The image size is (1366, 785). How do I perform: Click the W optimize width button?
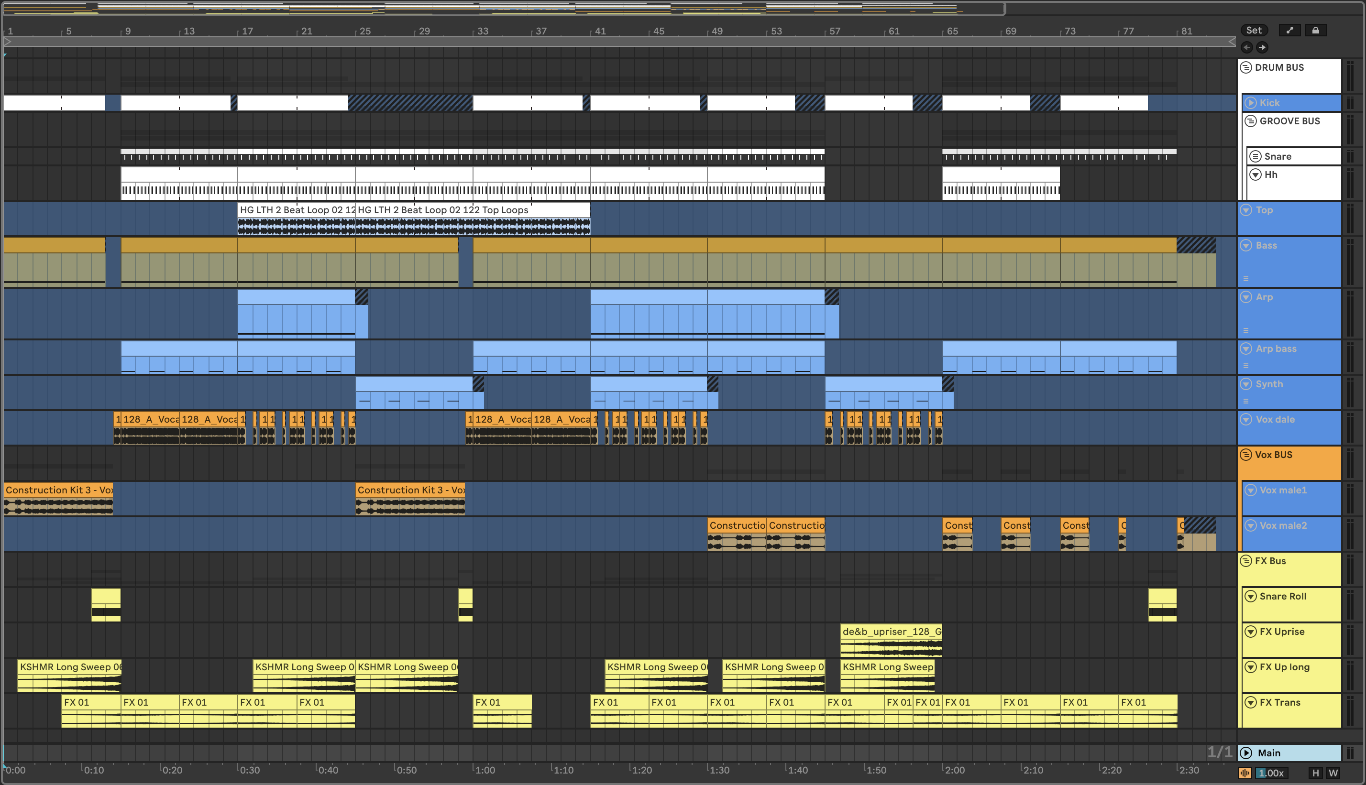tap(1333, 773)
